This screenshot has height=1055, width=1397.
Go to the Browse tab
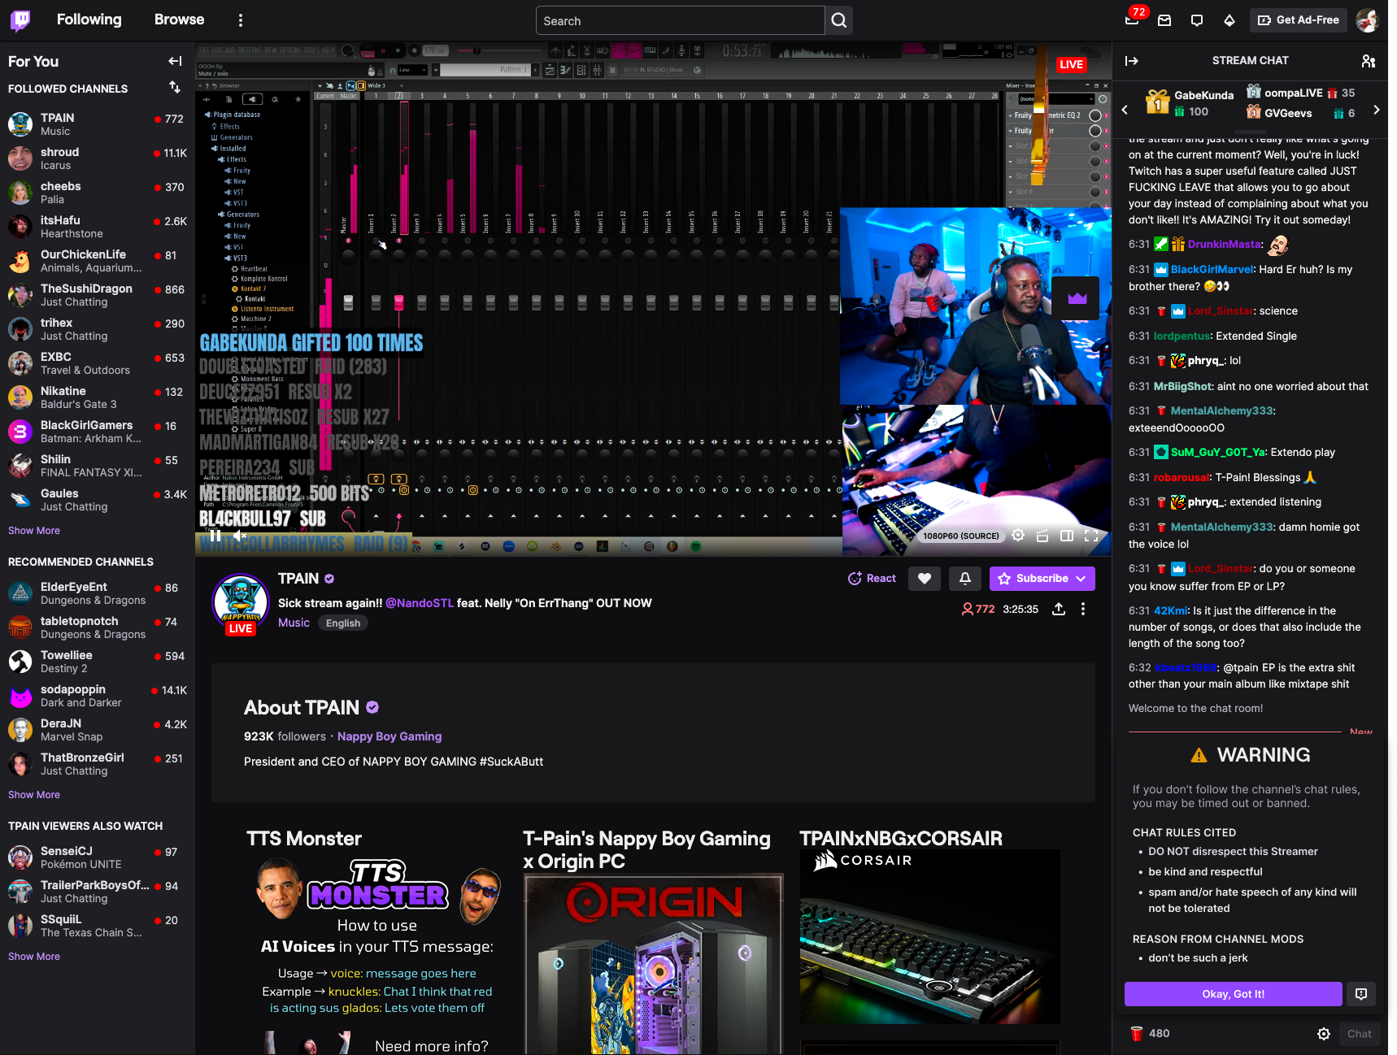coord(179,20)
